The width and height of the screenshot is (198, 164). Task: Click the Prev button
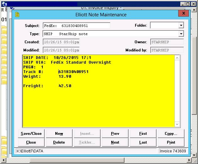[115, 134]
